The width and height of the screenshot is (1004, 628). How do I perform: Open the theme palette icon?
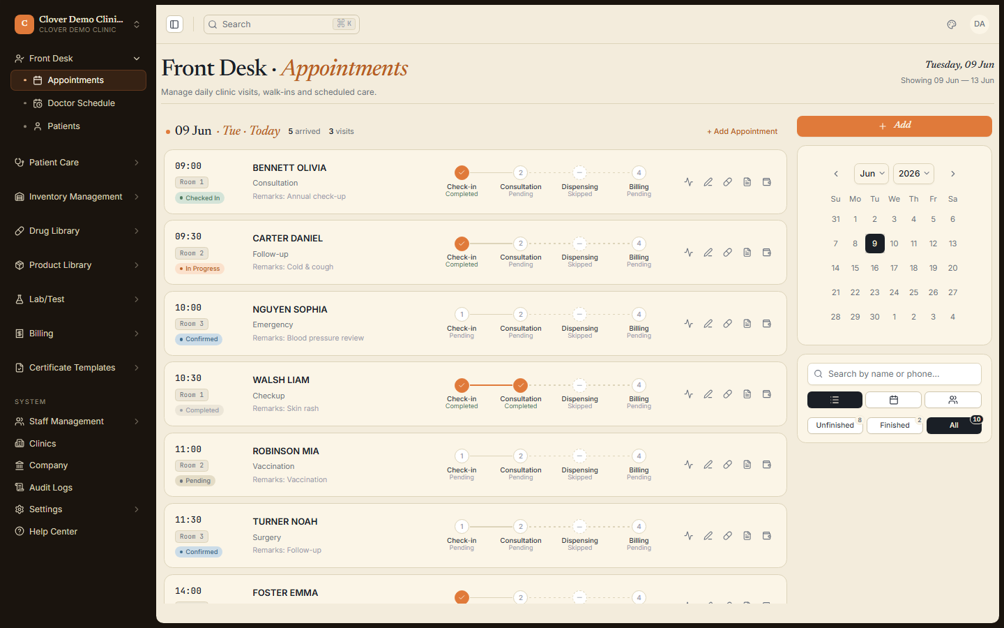pyautogui.click(x=952, y=24)
